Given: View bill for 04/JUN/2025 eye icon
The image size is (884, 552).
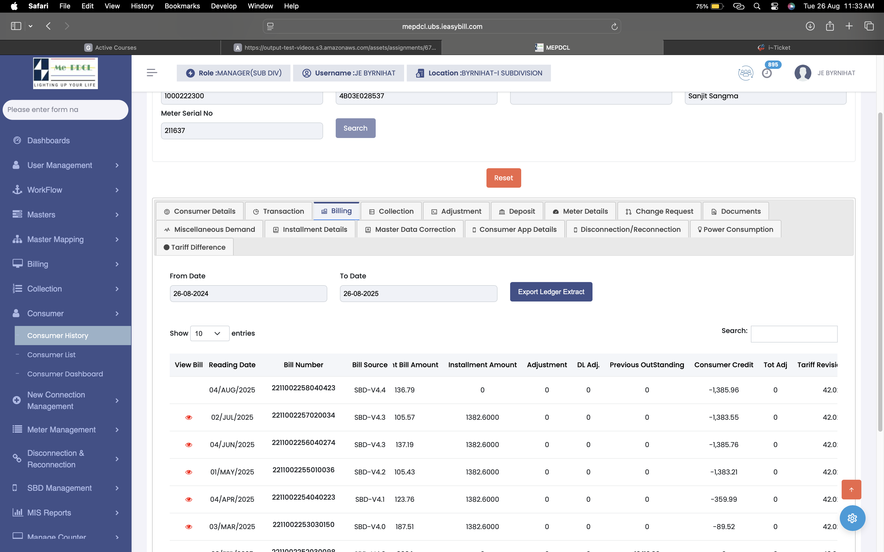Looking at the screenshot, I should 188,445.
